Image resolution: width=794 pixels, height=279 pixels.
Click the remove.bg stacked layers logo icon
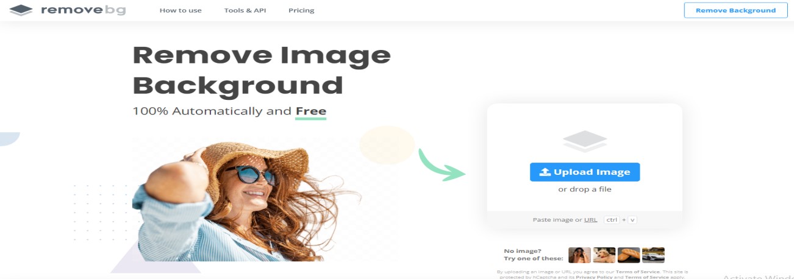[x=22, y=10]
